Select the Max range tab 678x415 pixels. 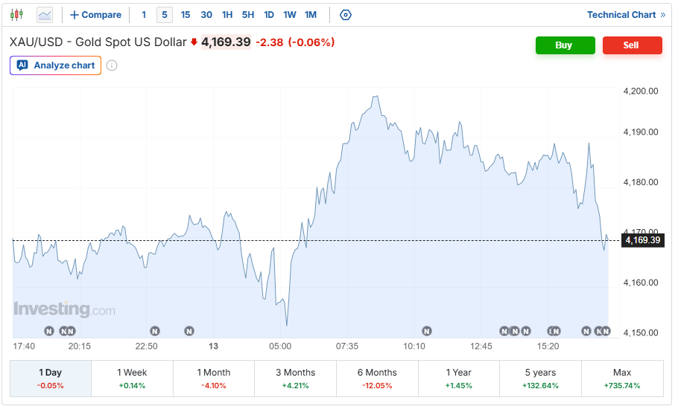(622, 379)
